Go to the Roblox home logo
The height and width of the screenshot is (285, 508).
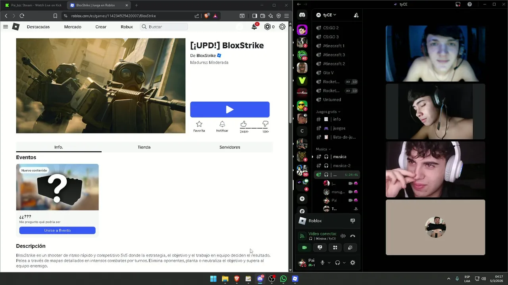15,27
